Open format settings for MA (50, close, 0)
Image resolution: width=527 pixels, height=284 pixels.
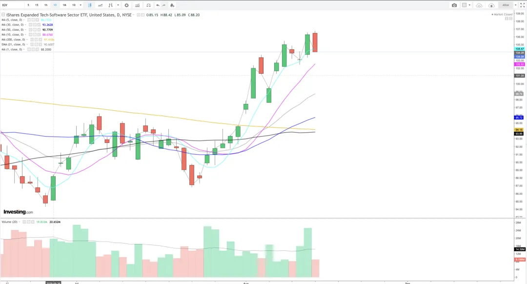[35, 30]
